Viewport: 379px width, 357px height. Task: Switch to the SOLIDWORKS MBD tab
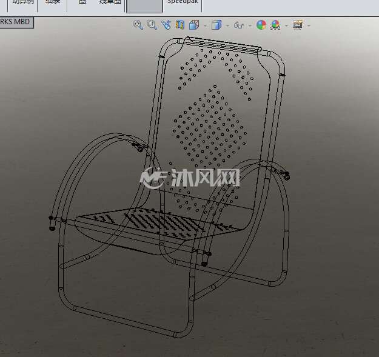pyautogui.click(x=16, y=22)
